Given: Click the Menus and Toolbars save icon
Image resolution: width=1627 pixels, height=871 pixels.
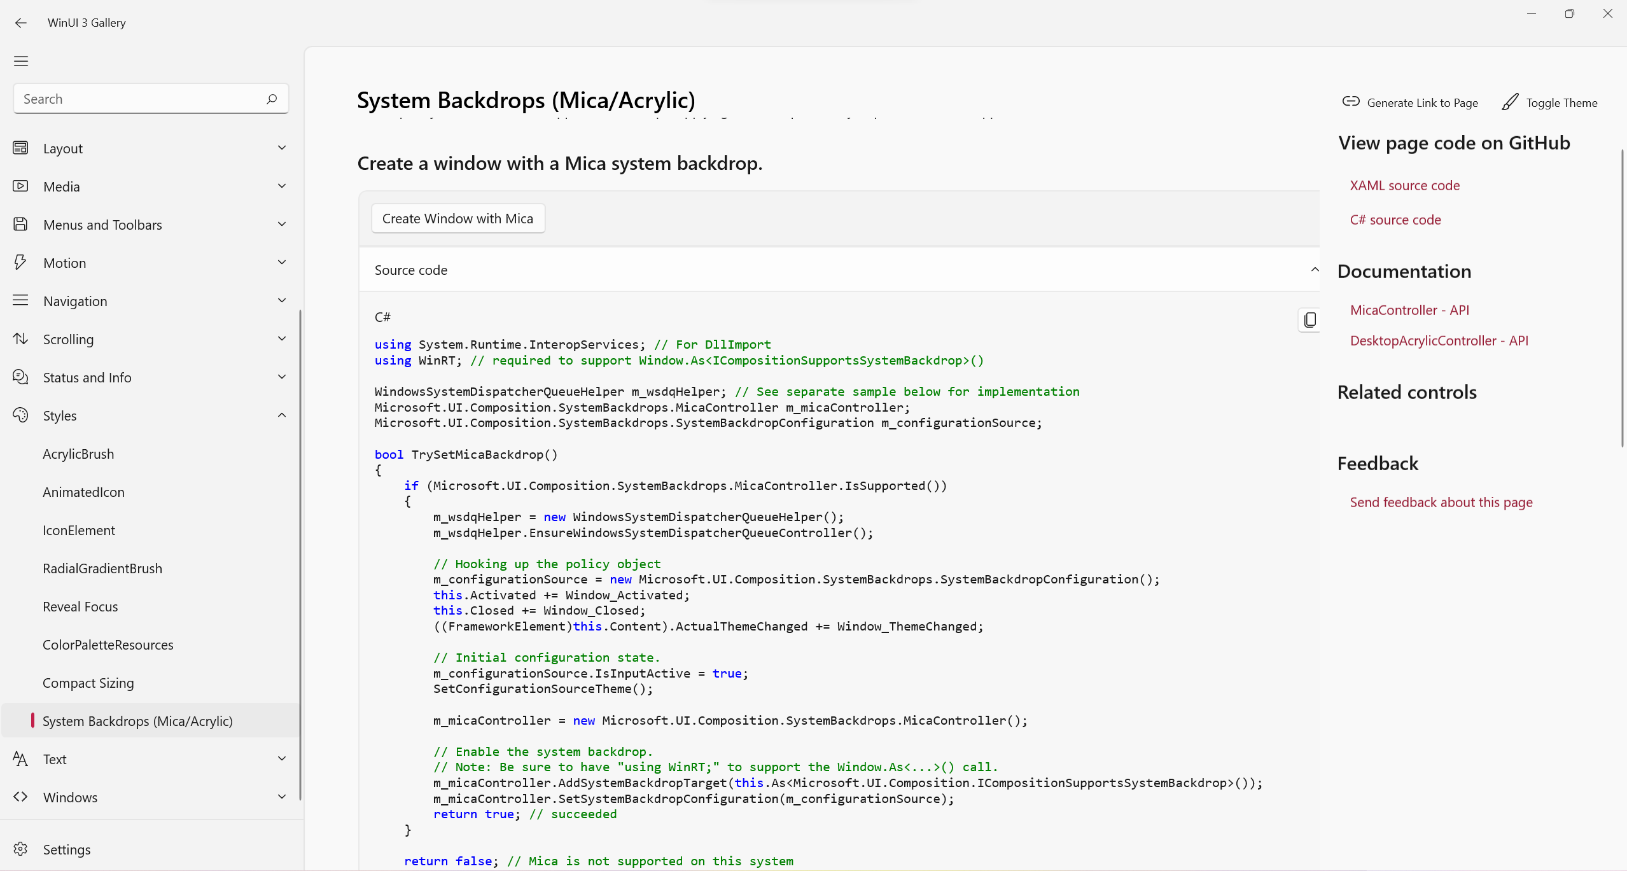Looking at the screenshot, I should point(20,224).
